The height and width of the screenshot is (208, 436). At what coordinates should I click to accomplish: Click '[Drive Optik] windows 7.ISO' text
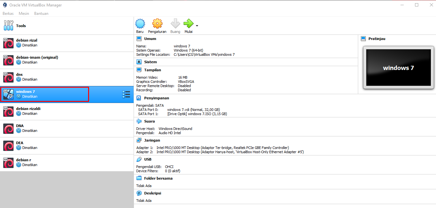click(x=197, y=114)
